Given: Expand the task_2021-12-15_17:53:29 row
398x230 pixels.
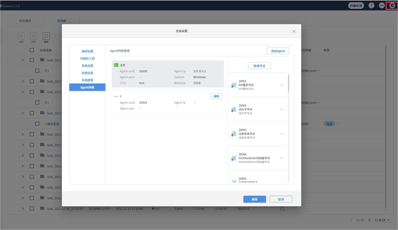Looking at the screenshot, I should [x=23, y=209].
